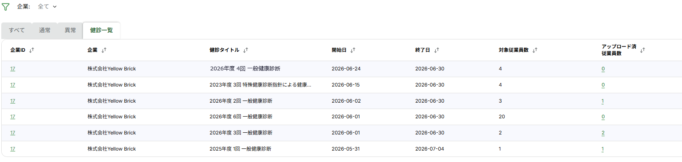Sort by 開始日 column sort icon
682x162 pixels.
[x=353, y=50]
